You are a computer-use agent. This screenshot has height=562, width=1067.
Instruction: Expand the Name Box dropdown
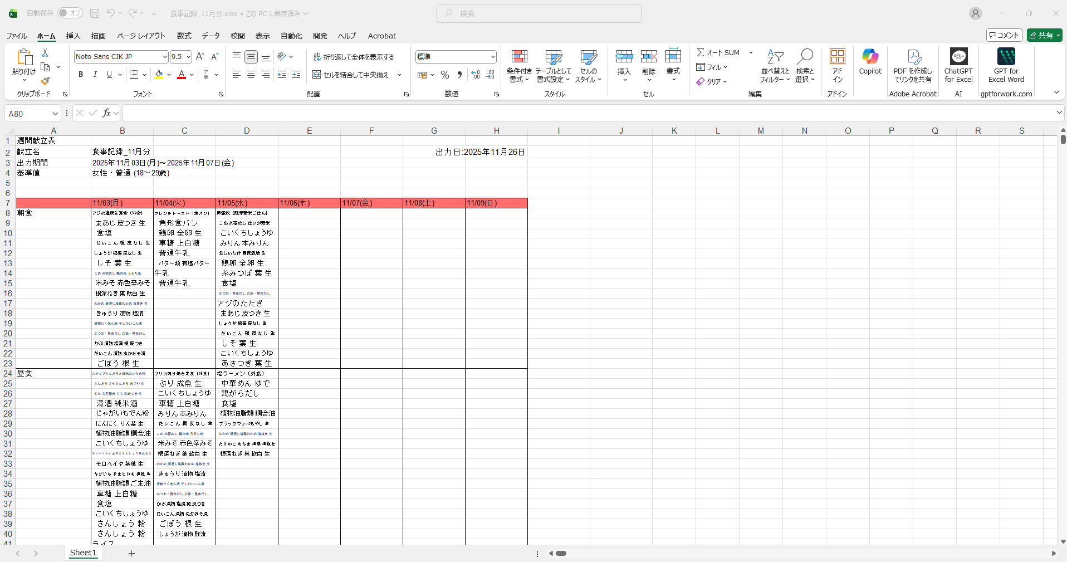[55, 114]
